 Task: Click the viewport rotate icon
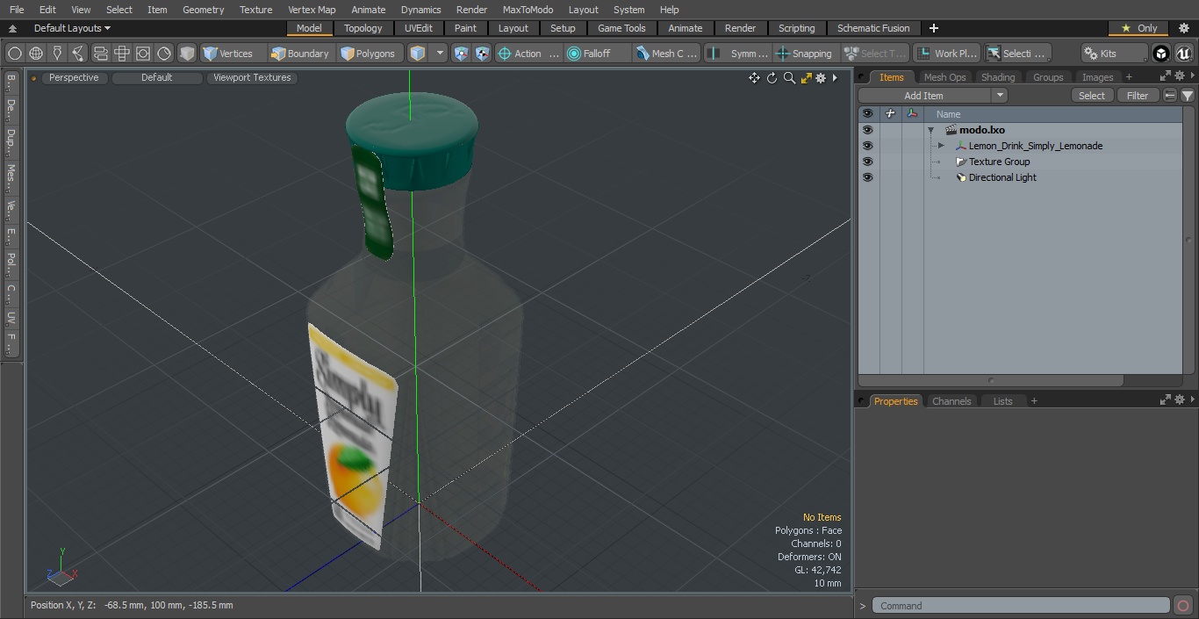pos(772,78)
